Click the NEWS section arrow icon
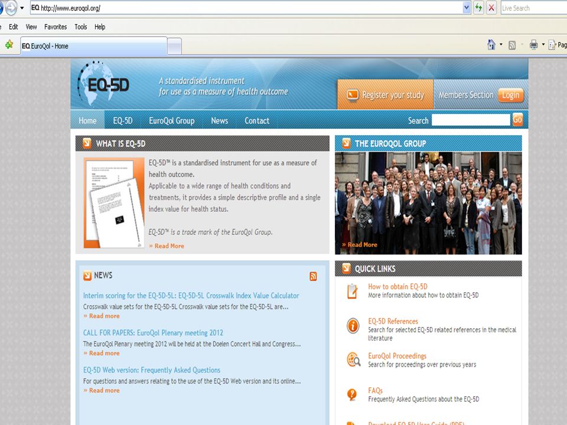This screenshot has width=567, height=425. click(87, 276)
